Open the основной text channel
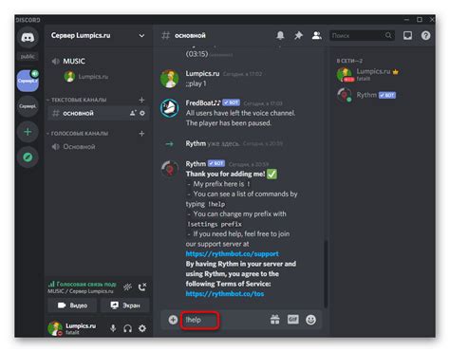Viewport: 450px width, 352px height. click(98, 113)
